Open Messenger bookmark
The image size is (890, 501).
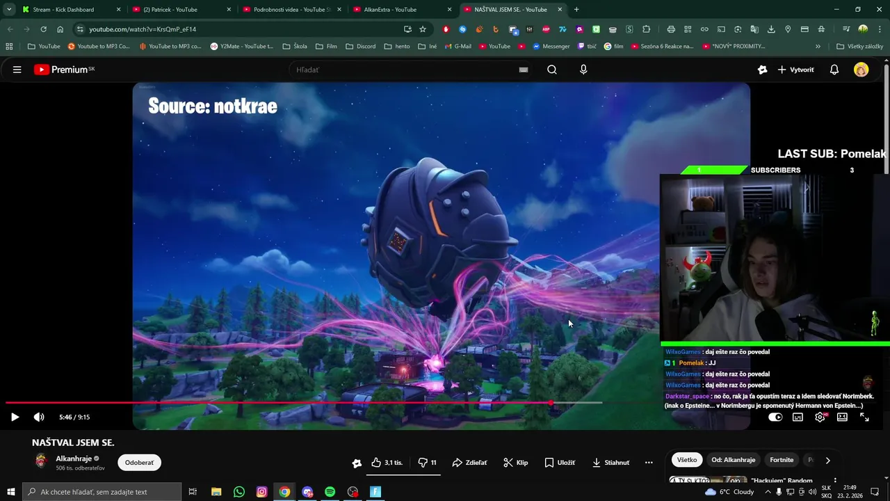pos(551,47)
